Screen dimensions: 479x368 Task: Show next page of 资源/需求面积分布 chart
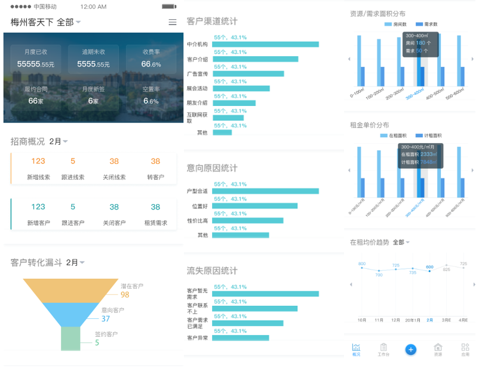[x=472, y=59]
